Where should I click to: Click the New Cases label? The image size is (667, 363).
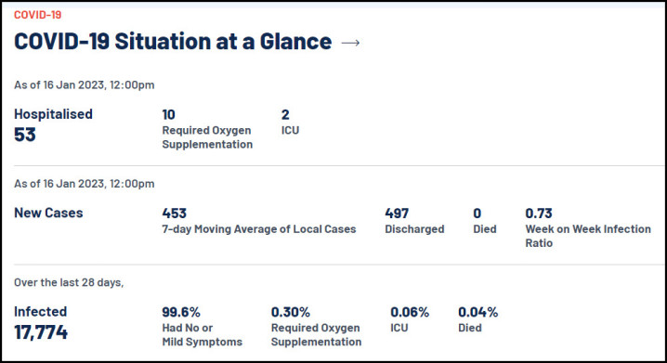tap(48, 213)
